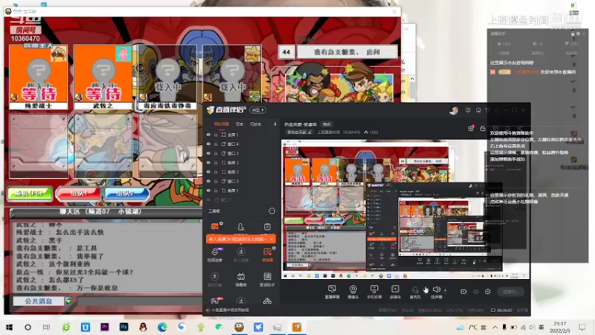Open Premiere Pro from taskbar
The image size is (595, 335).
click(x=104, y=327)
